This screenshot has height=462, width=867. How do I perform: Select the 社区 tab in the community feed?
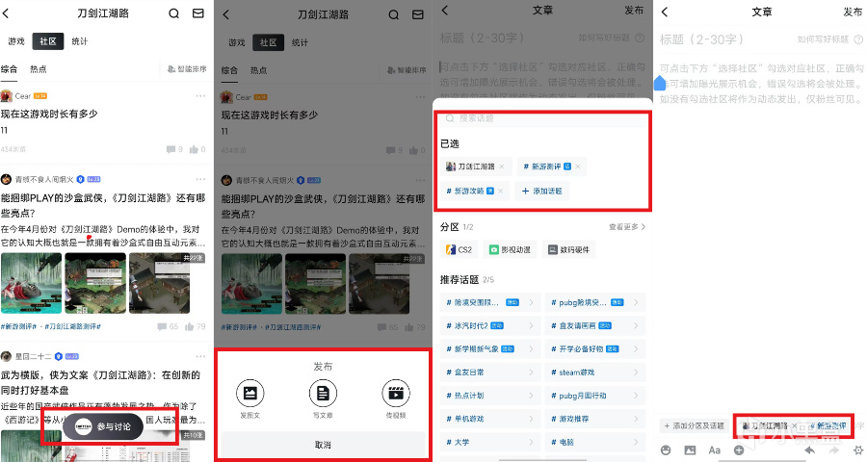pos(48,41)
